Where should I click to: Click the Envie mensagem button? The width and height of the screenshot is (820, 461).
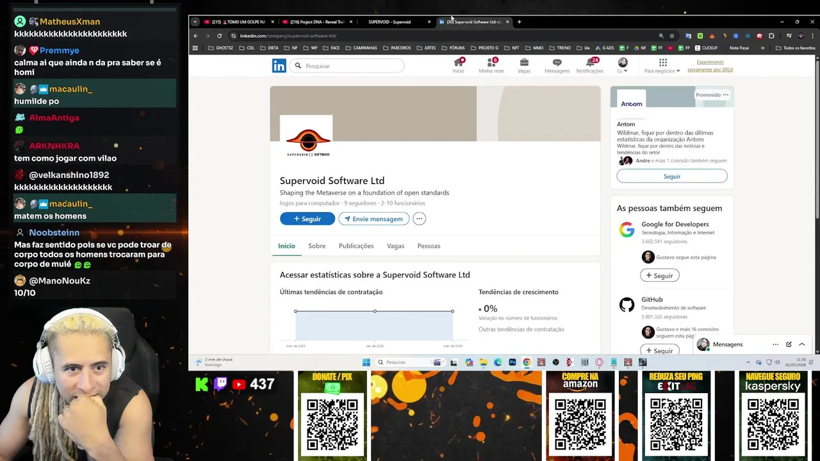[373, 219]
